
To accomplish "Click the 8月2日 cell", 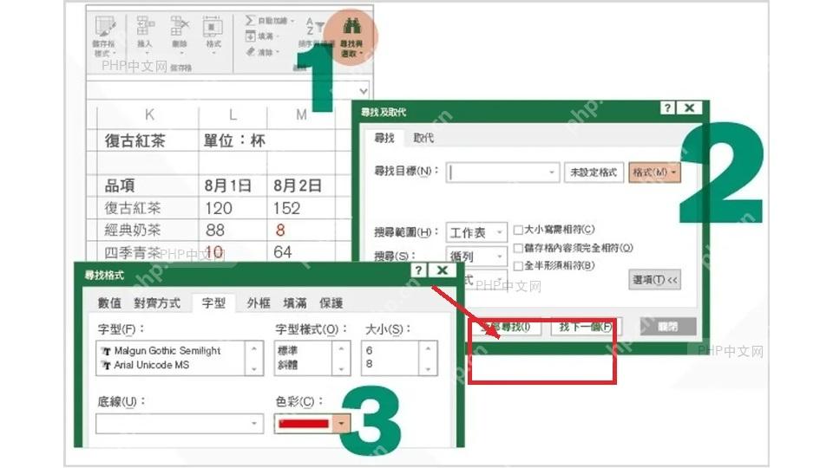I will pos(301,185).
